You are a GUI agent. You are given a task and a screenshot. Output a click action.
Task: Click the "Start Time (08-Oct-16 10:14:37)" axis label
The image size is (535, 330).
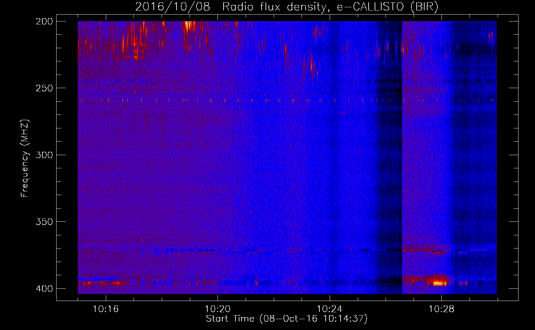click(x=287, y=319)
